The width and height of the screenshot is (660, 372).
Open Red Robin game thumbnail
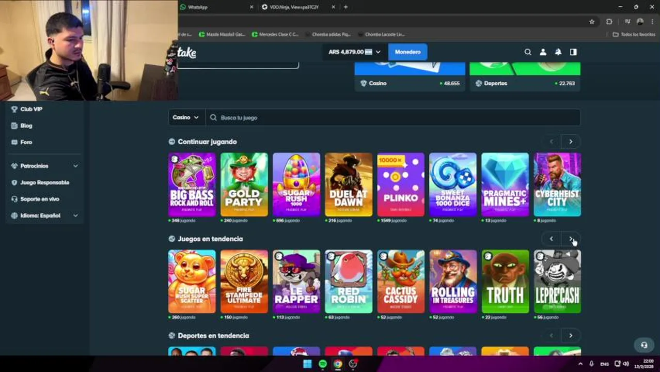(x=349, y=282)
